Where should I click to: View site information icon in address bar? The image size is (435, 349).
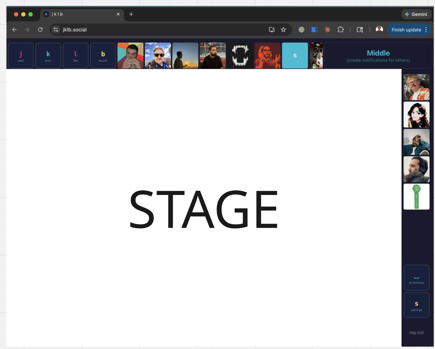click(x=56, y=30)
